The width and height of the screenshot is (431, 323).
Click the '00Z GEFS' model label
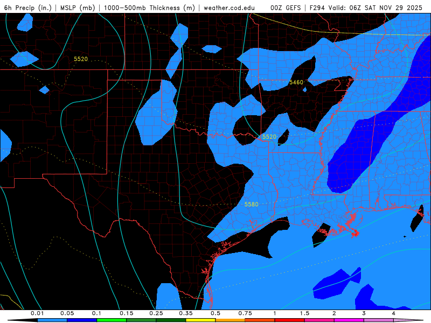(x=286, y=8)
